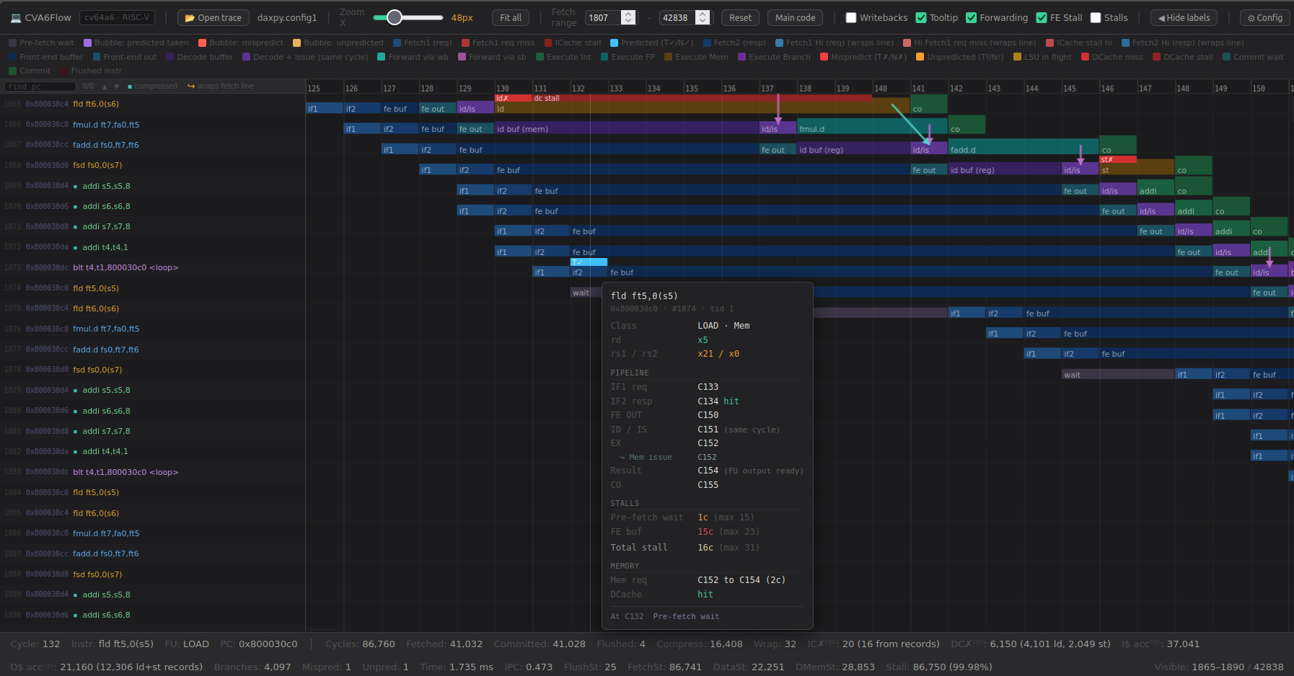The height and width of the screenshot is (676, 1294).
Task: Click the Reset button
Action: 740,17
